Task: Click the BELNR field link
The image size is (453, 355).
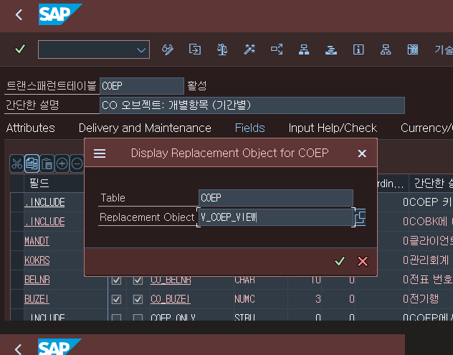Action: pos(37,280)
